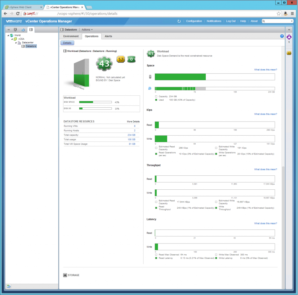Screen dimensions: 298x295
Task: Click the Total capacity 234 GB value
Action: 131,135
